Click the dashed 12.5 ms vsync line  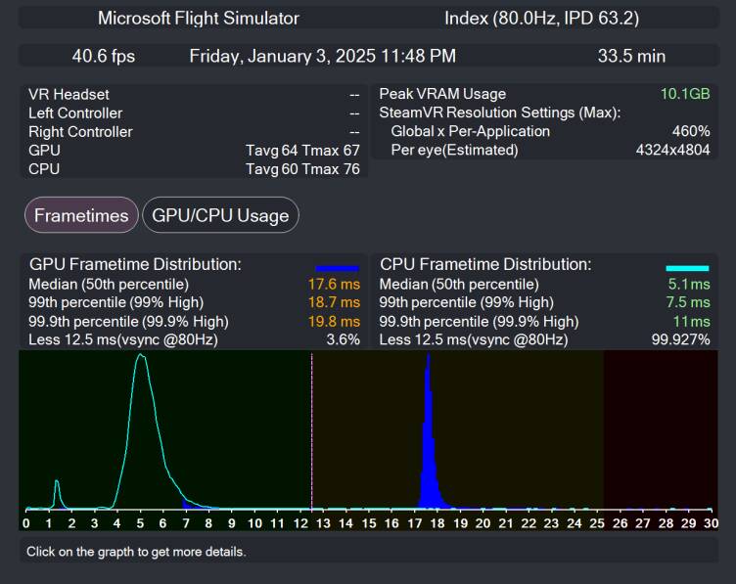(x=311, y=430)
